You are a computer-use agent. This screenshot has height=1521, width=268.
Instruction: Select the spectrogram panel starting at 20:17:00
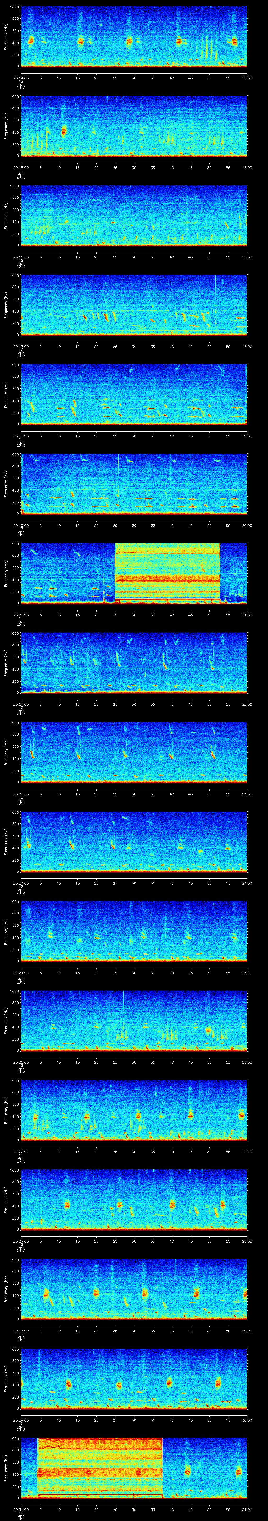pyautogui.click(x=134, y=305)
